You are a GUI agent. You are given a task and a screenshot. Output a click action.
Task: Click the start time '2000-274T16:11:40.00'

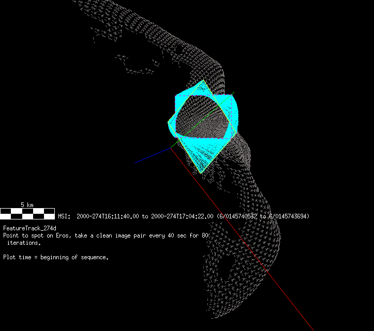click(x=108, y=216)
